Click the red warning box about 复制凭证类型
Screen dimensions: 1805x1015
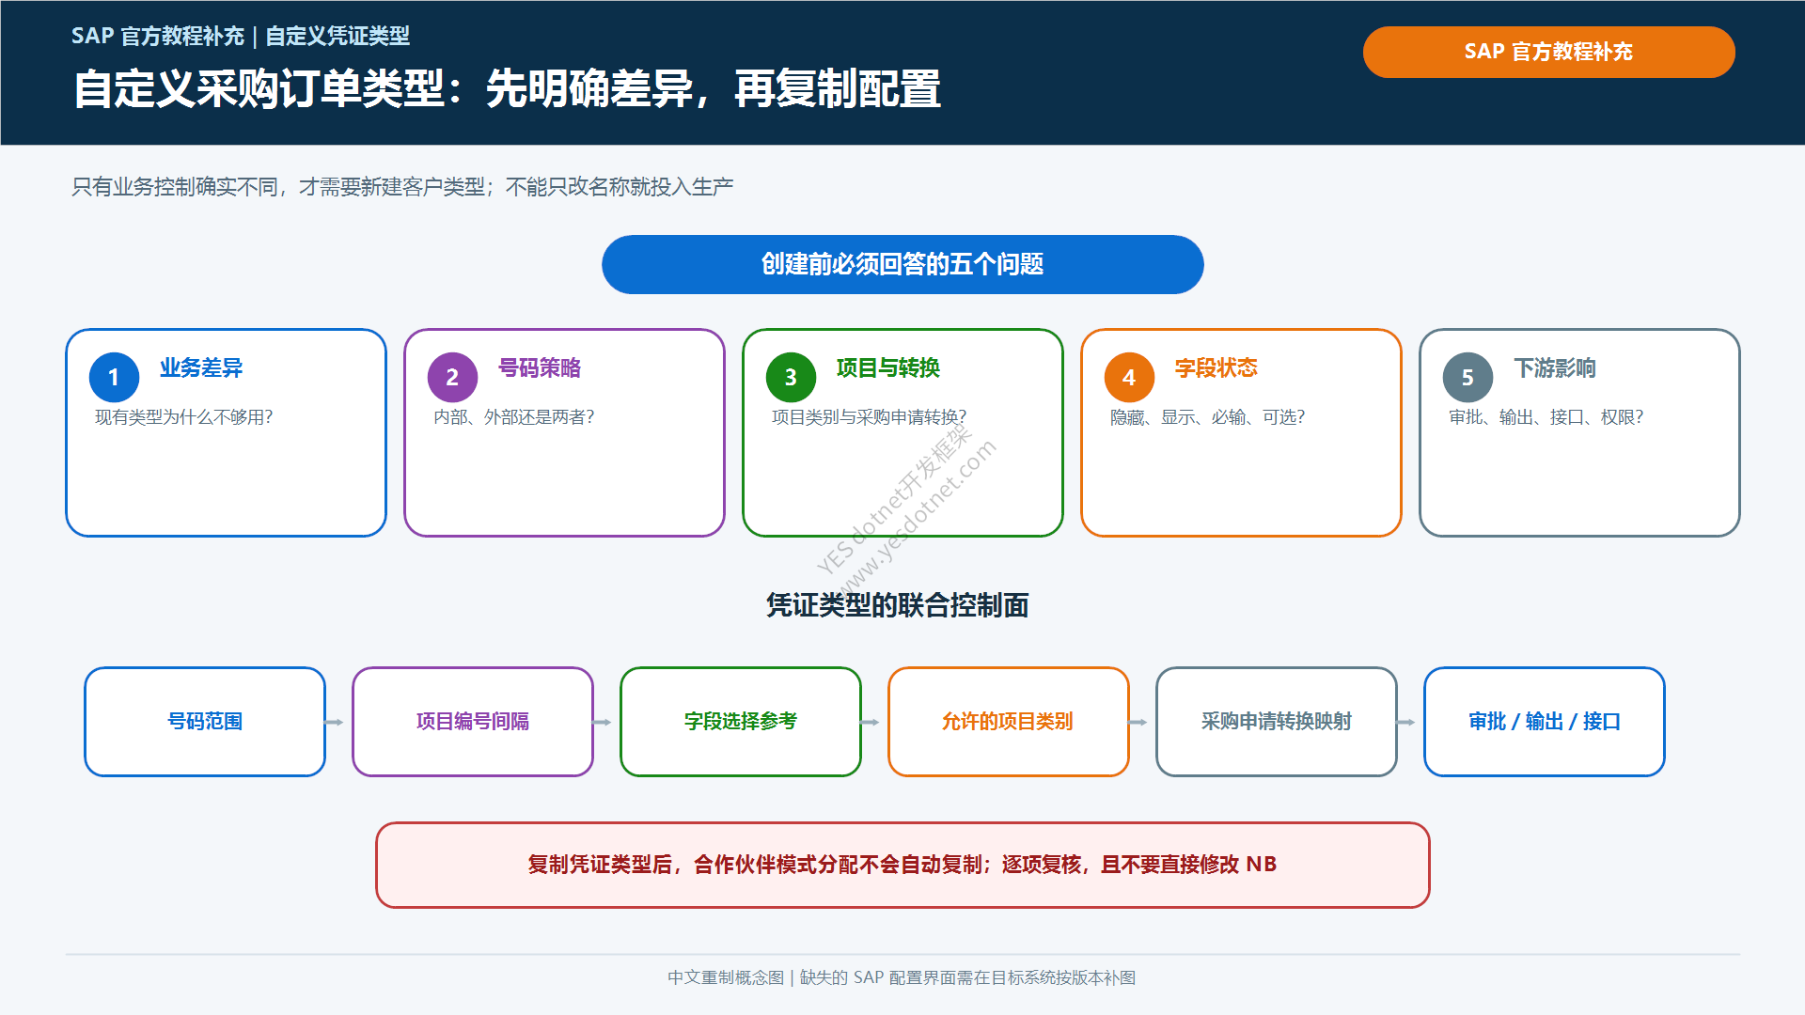pyautogui.click(x=902, y=865)
